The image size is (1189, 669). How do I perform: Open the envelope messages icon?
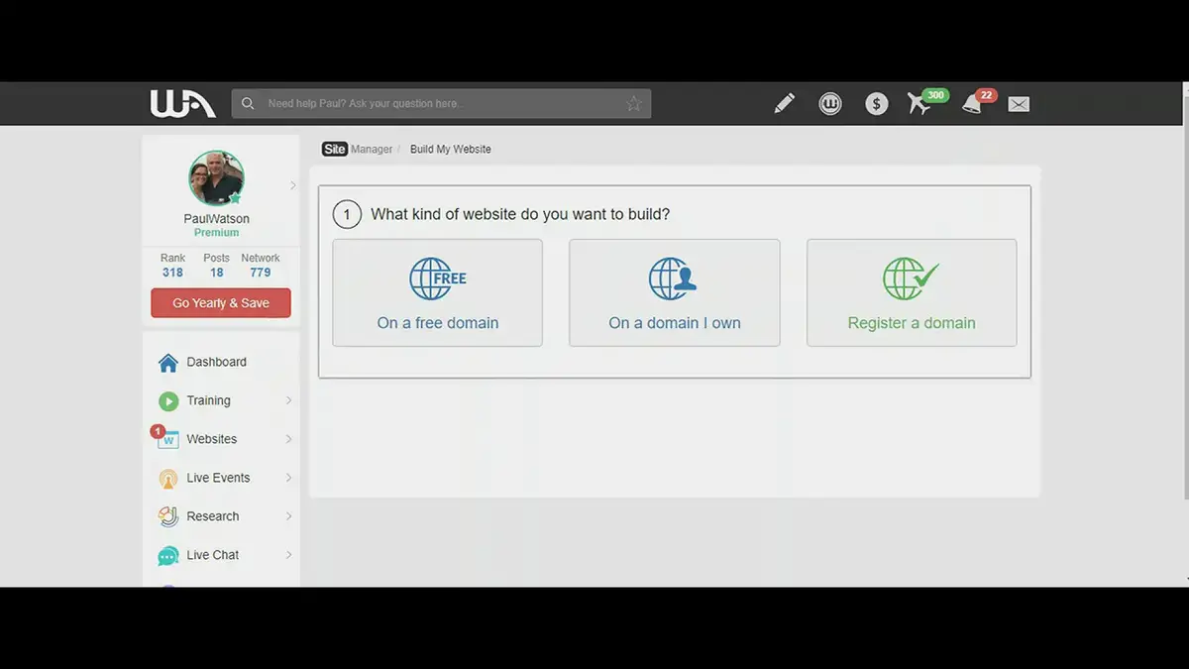pos(1019,104)
